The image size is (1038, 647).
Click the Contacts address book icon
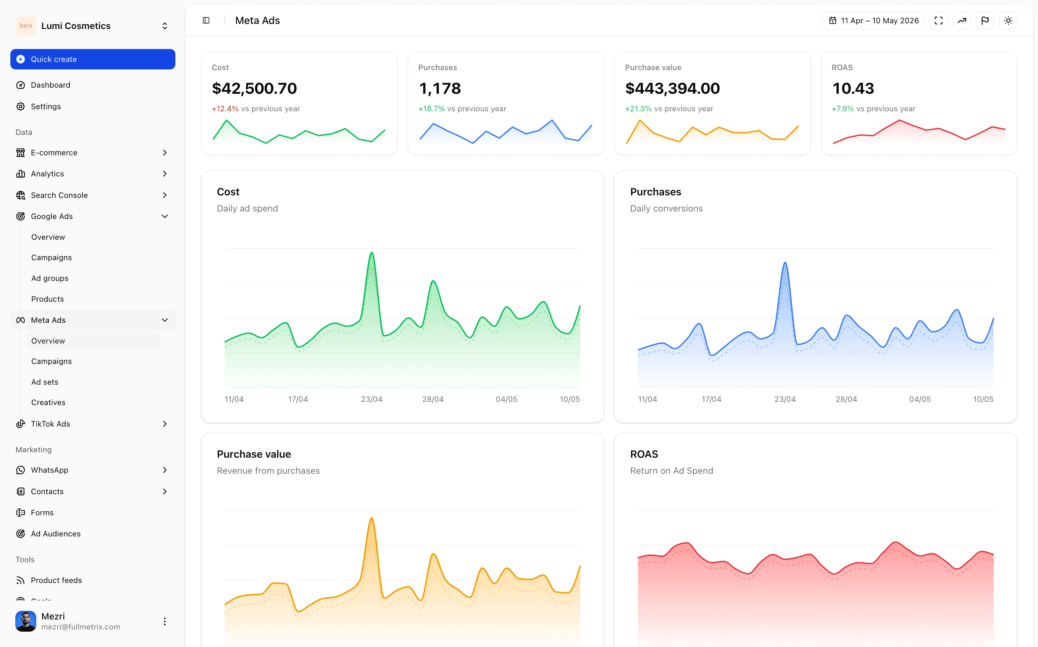pyautogui.click(x=20, y=492)
